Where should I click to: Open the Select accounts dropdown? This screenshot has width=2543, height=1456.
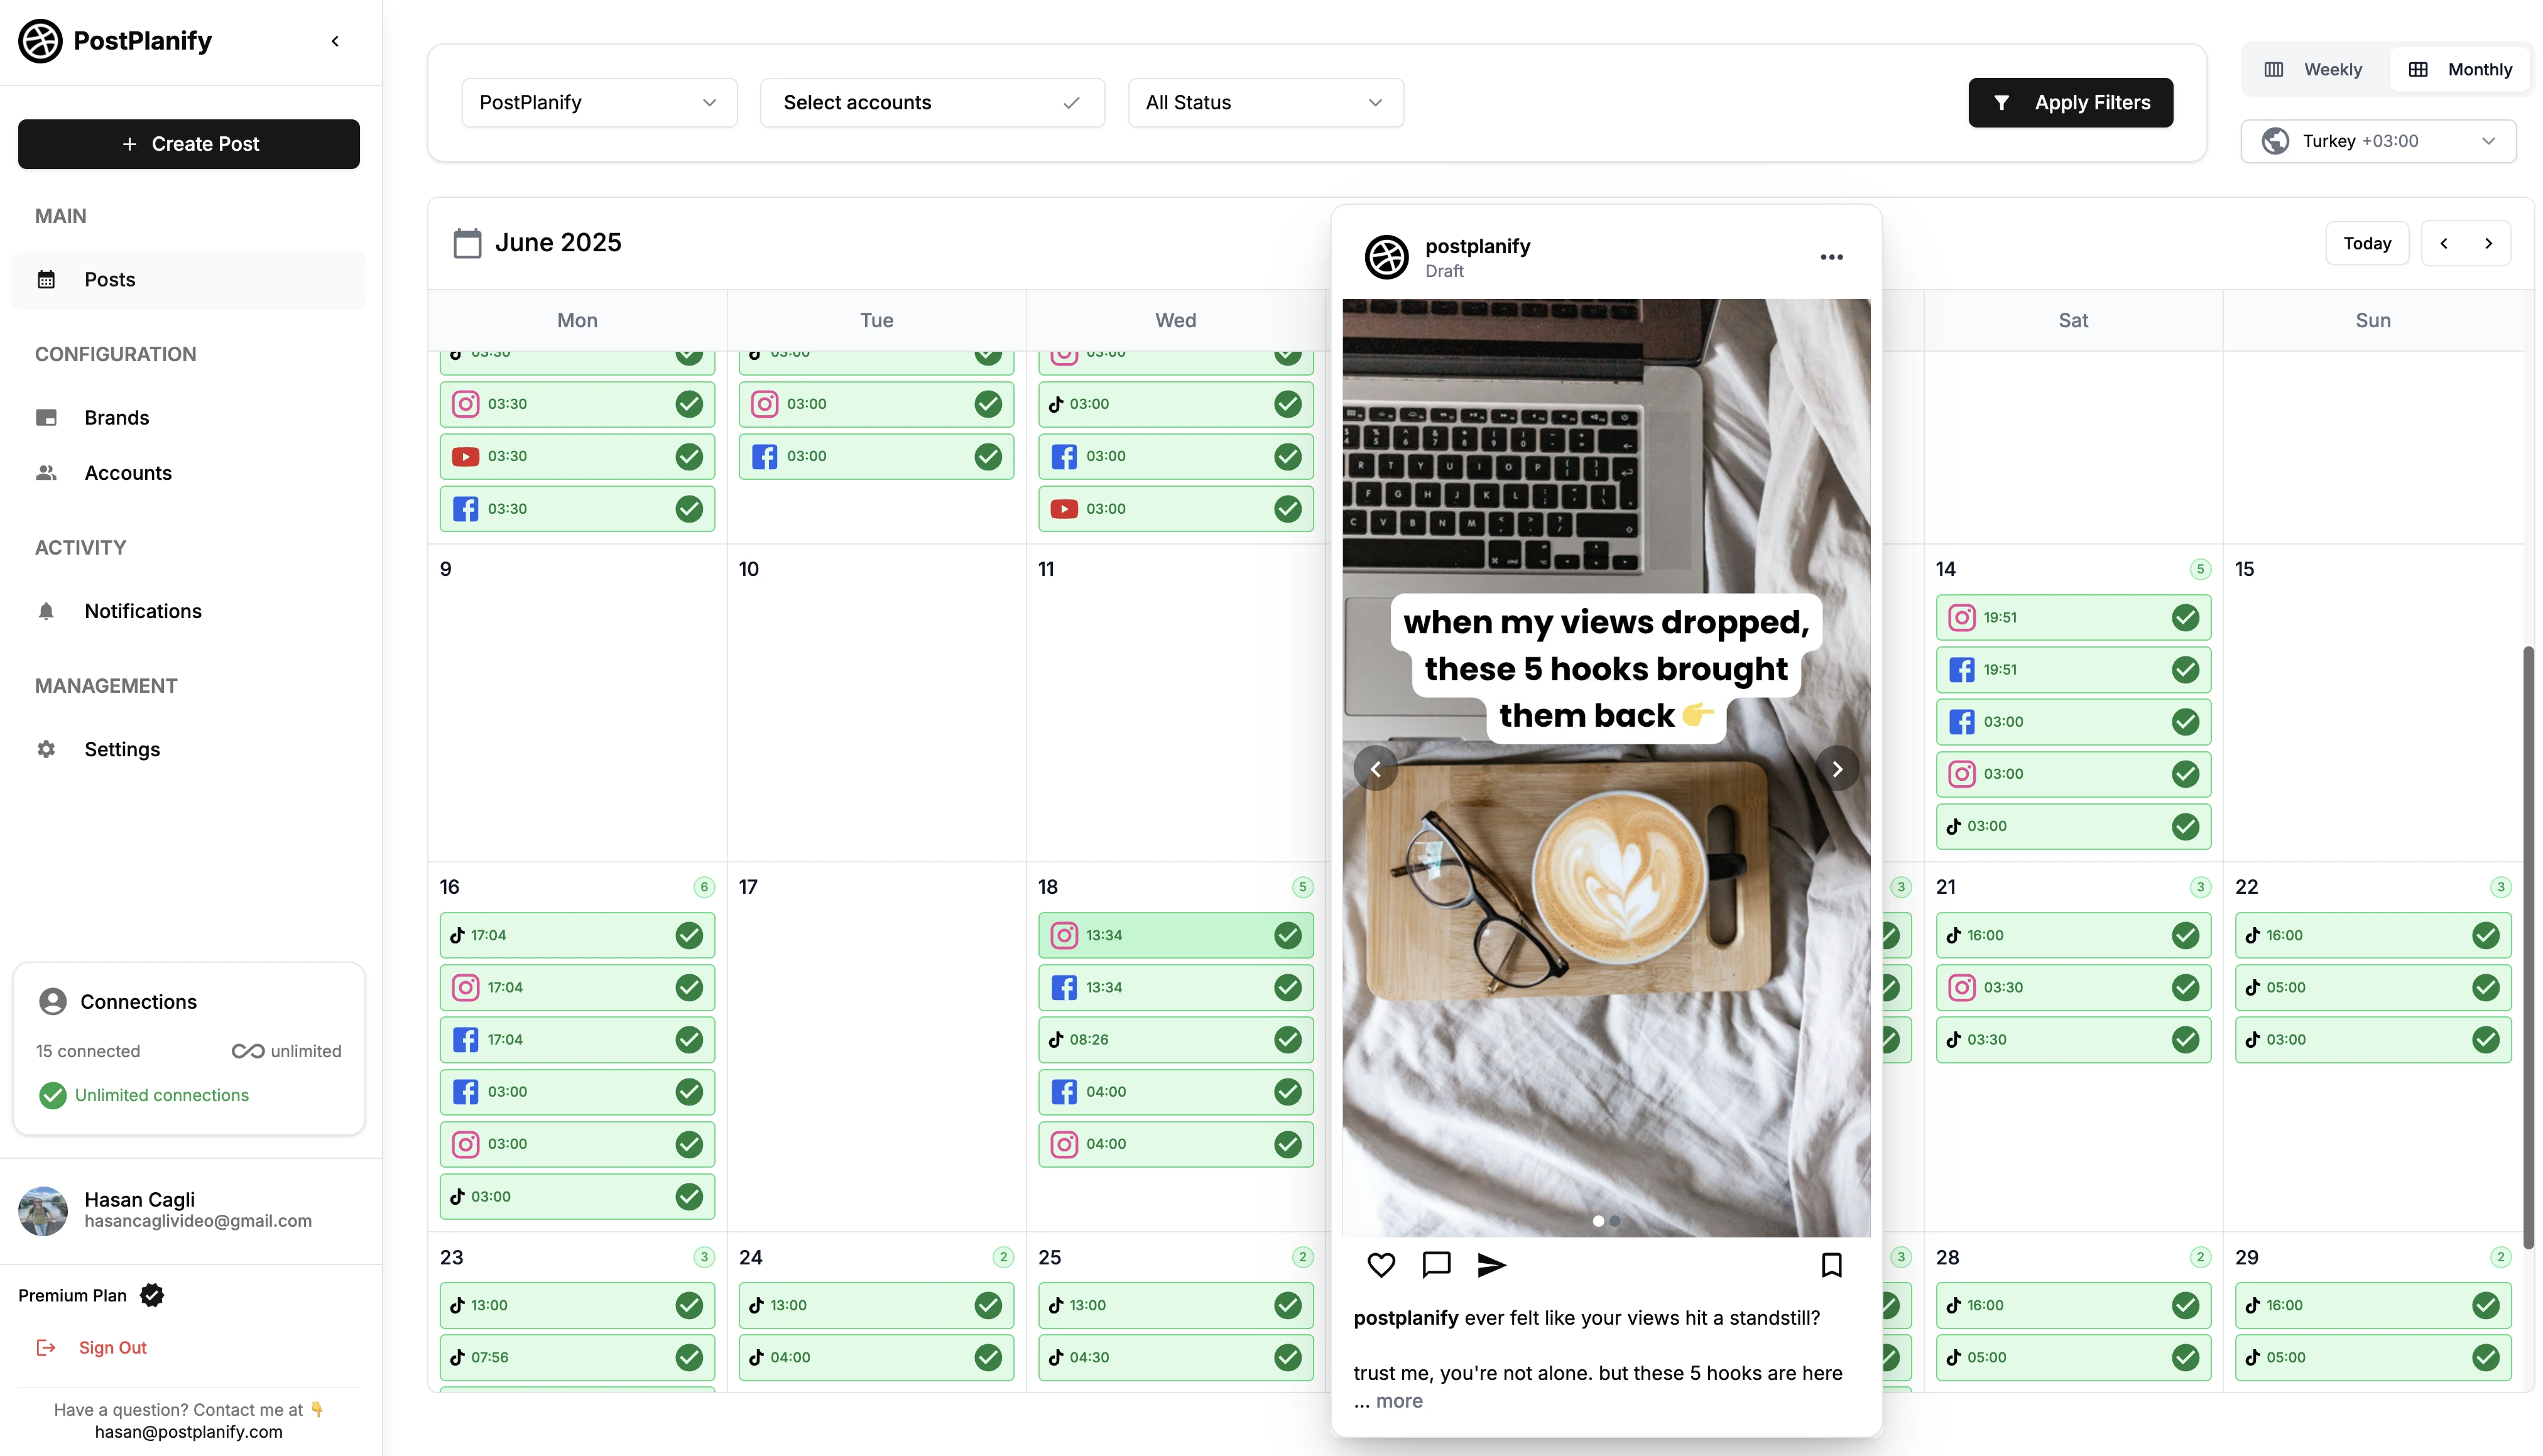point(931,102)
